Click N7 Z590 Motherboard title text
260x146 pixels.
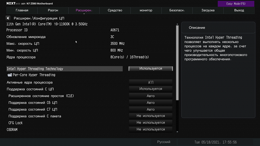[40, 3]
